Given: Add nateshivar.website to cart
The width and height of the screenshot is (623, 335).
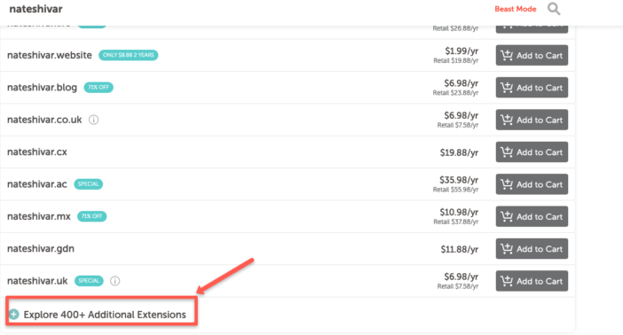Looking at the screenshot, I should (x=532, y=55).
